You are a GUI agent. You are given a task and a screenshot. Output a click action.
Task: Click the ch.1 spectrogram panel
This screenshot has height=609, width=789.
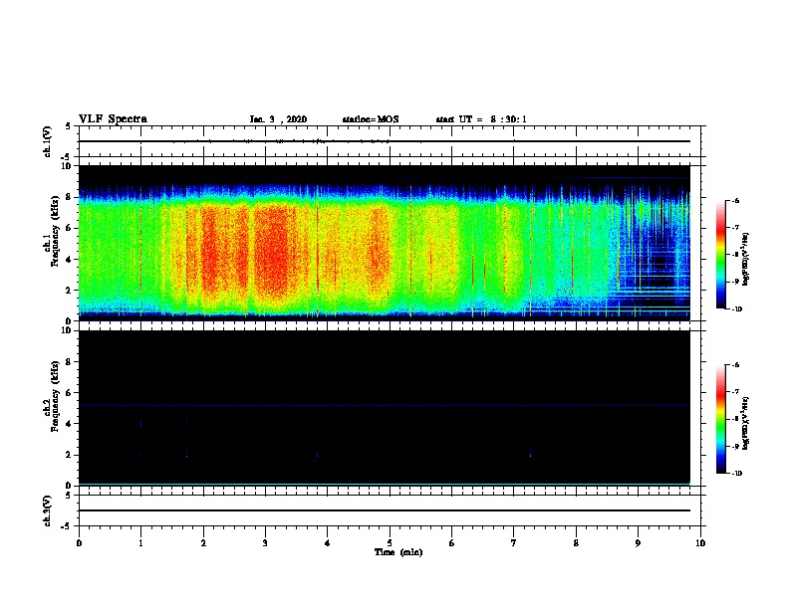[384, 243]
